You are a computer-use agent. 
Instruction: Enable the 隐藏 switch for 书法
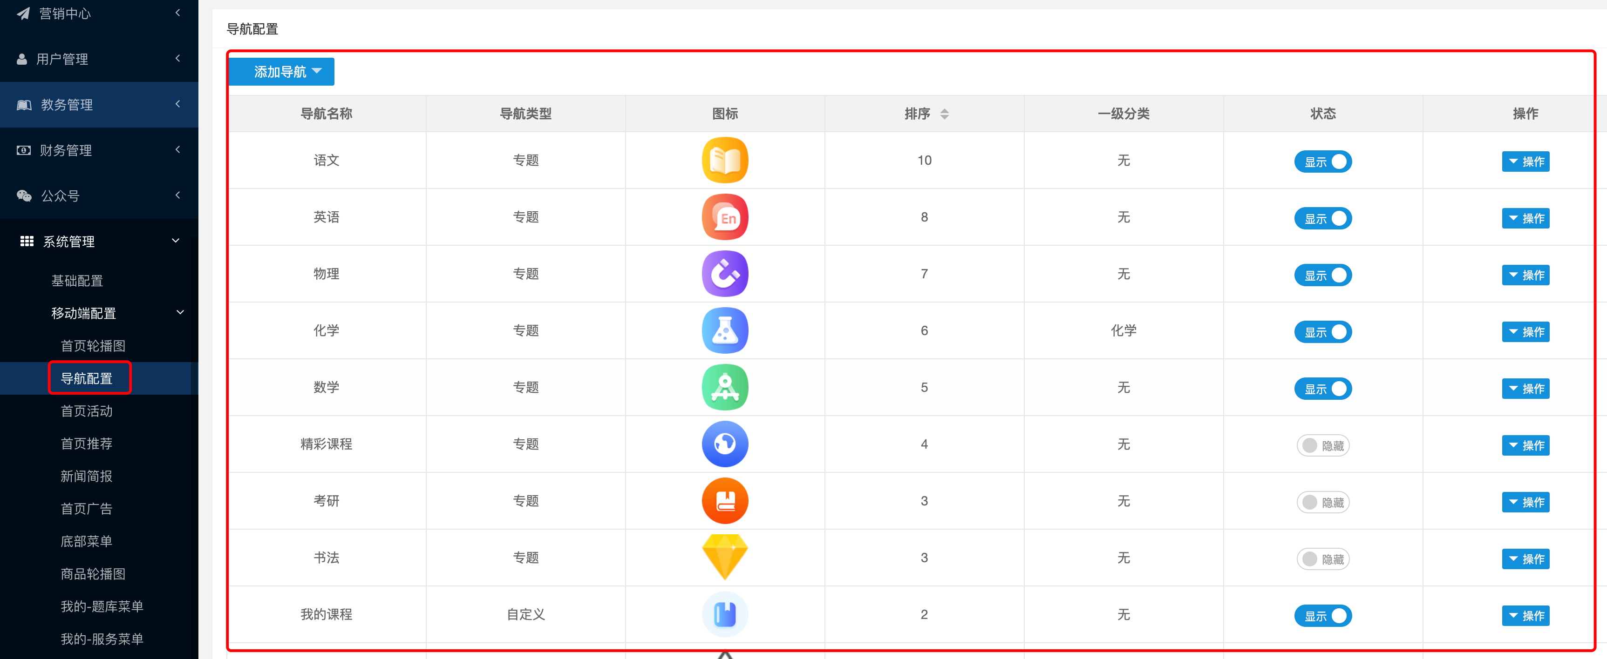tap(1322, 558)
